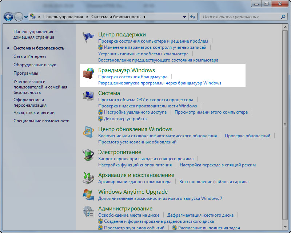Click the search magnifier icon
Viewport: 291px width, 233px height.
coord(283,17)
